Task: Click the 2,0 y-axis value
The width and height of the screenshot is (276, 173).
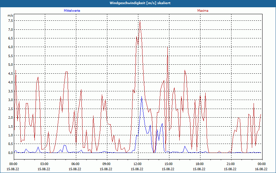Action: pos(11,118)
